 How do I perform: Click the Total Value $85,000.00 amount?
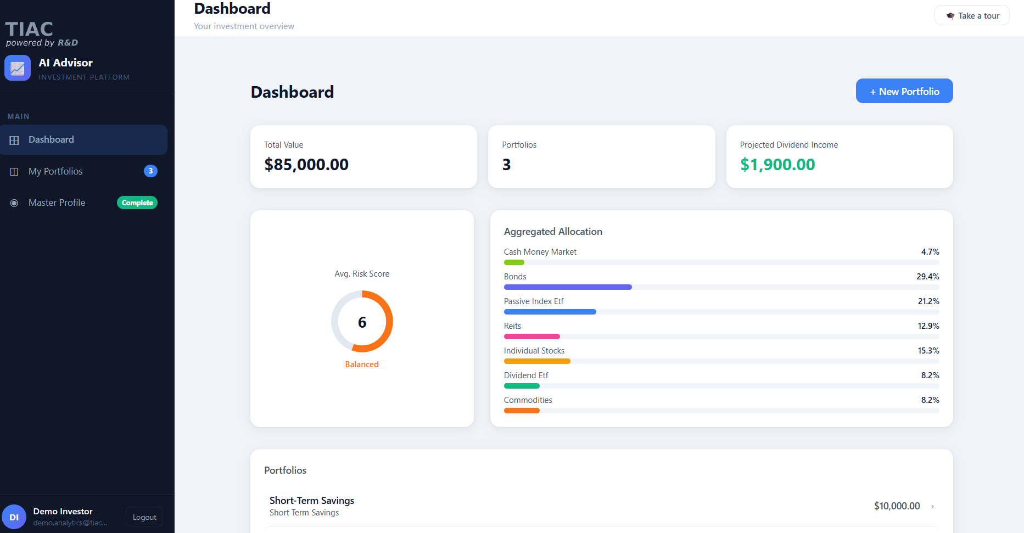tap(306, 165)
